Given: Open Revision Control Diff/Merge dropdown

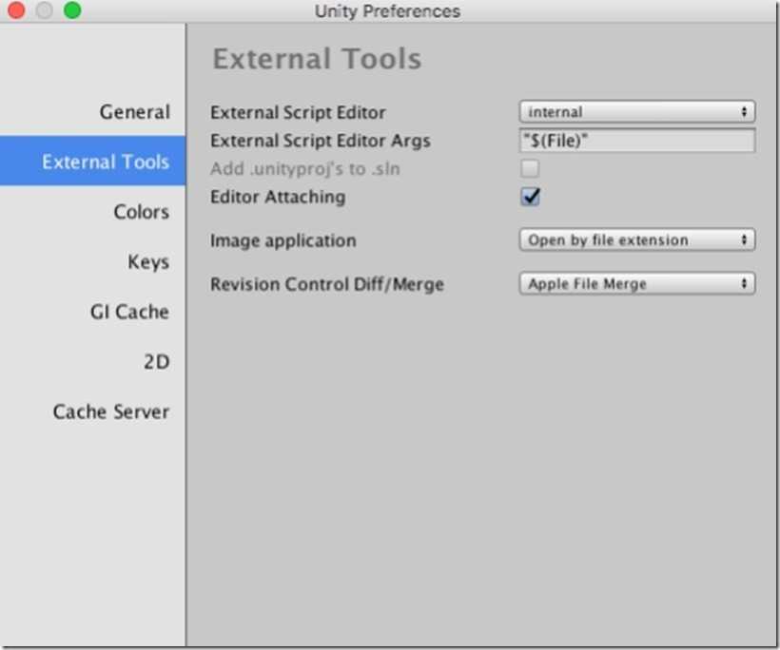Looking at the screenshot, I should [x=637, y=284].
